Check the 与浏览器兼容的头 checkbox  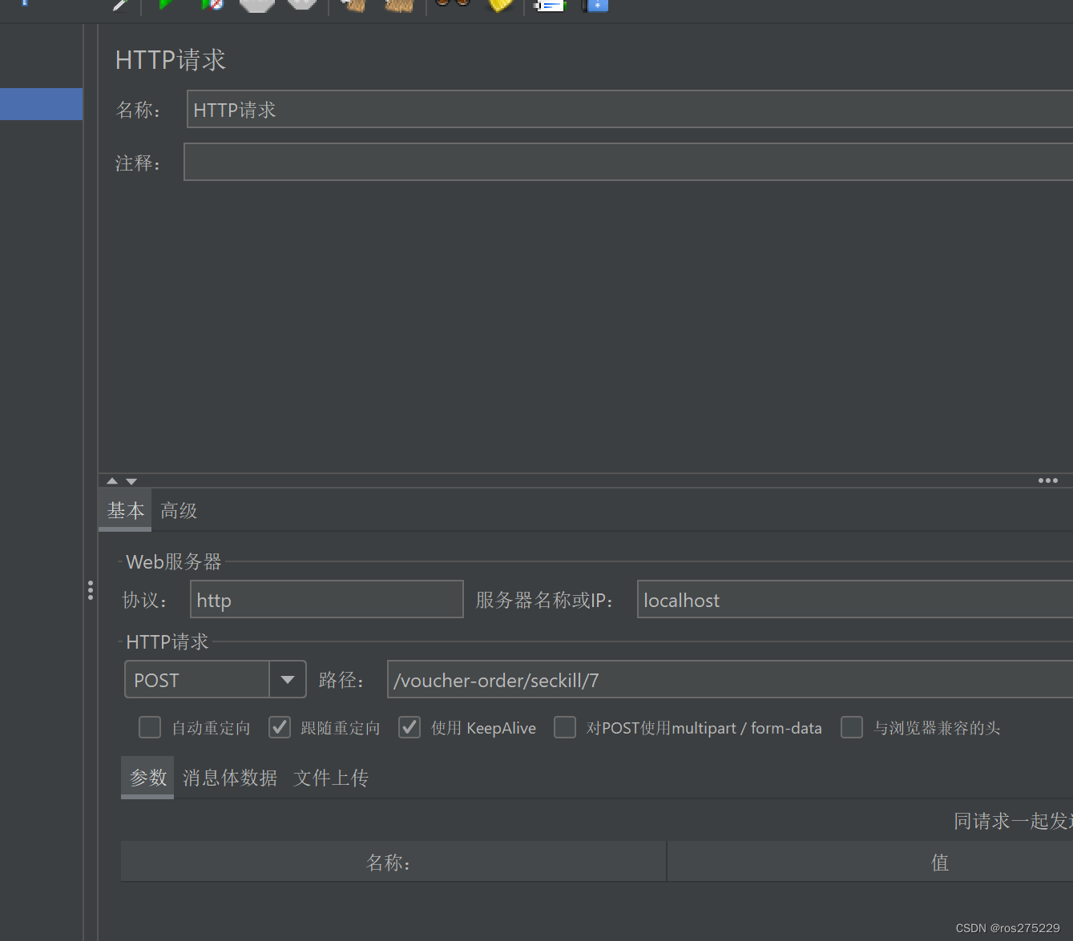tap(852, 727)
